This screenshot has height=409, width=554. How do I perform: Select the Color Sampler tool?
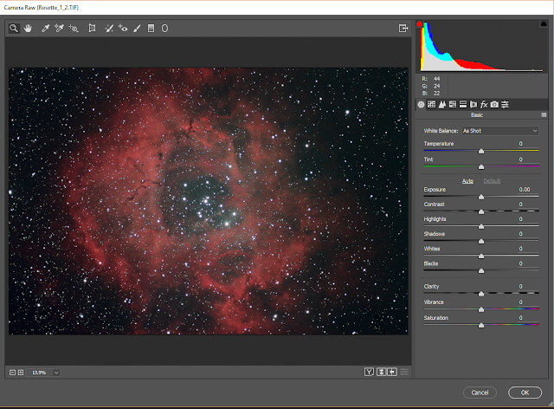click(x=59, y=29)
